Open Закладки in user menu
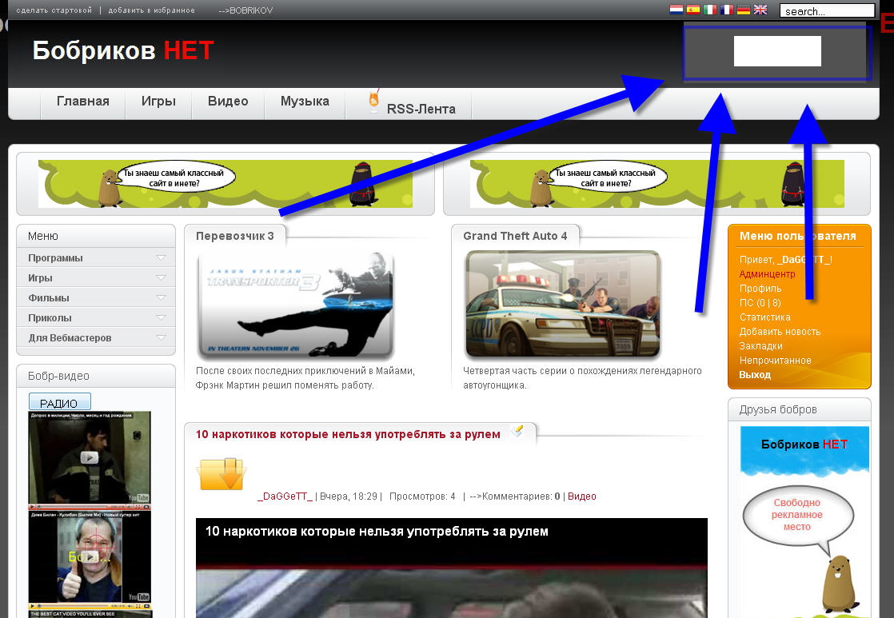Image resolution: width=894 pixels, height=618 pixels. point(760,346)
